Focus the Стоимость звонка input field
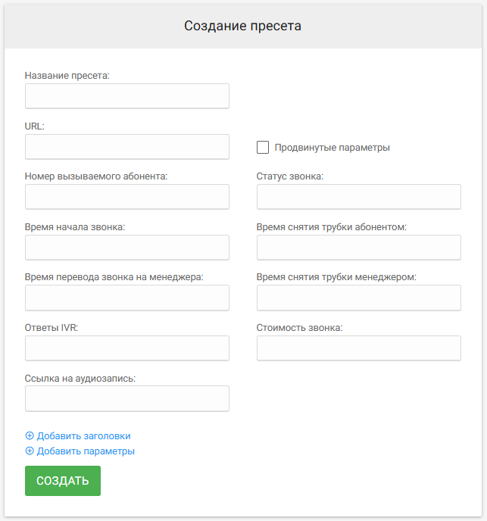The width and height of the screenshot is (487, 521). tap(359, 348)
